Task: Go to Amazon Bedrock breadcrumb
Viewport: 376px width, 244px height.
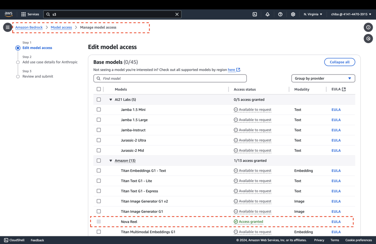Action: pyautogui.click(x=29, y=28)
